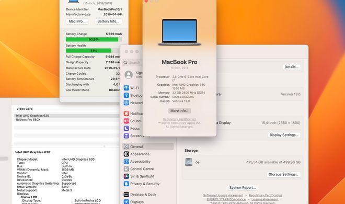Viewport: 345px width, 204px height.
Task: Open Control Centre icon in sidebar
Action: coord(126,169)
